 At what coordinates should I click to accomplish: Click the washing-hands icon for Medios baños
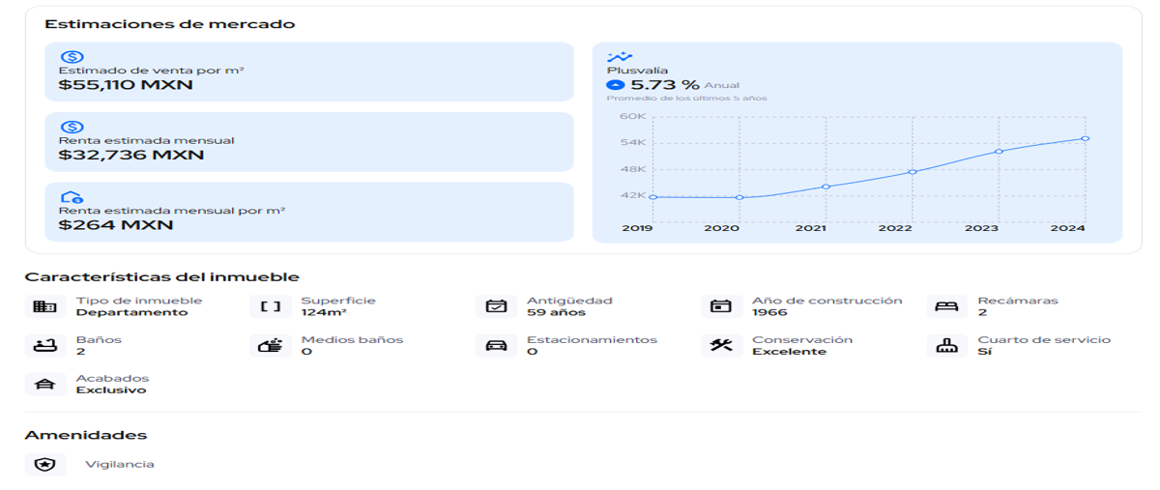click(x=271, y=345)
